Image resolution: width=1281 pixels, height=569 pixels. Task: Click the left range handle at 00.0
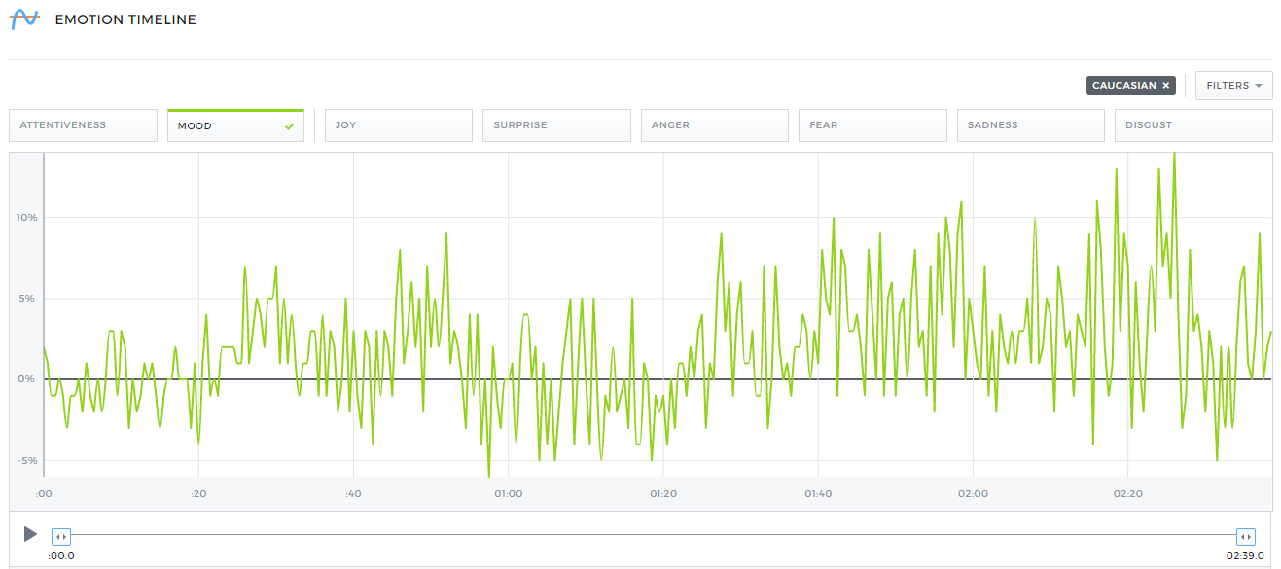coord(60,536)
